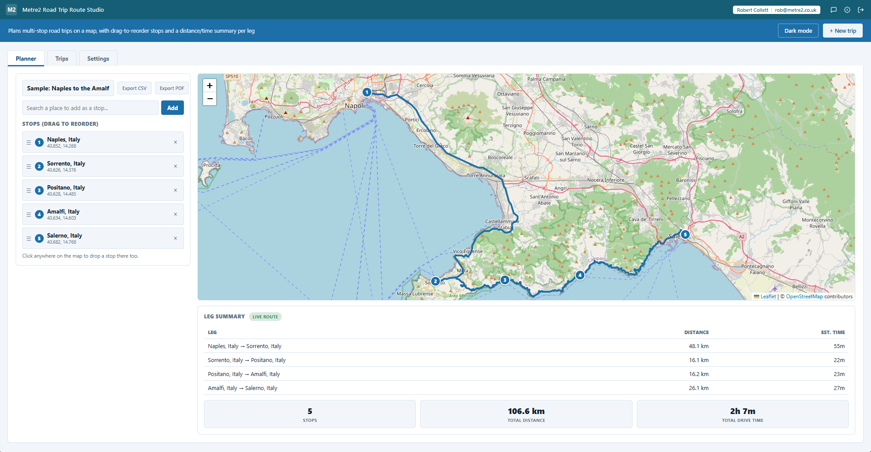Screen dimensions: 871x452
Task: Click map marker 3 at Positano
Action: [x=505, y=280]
